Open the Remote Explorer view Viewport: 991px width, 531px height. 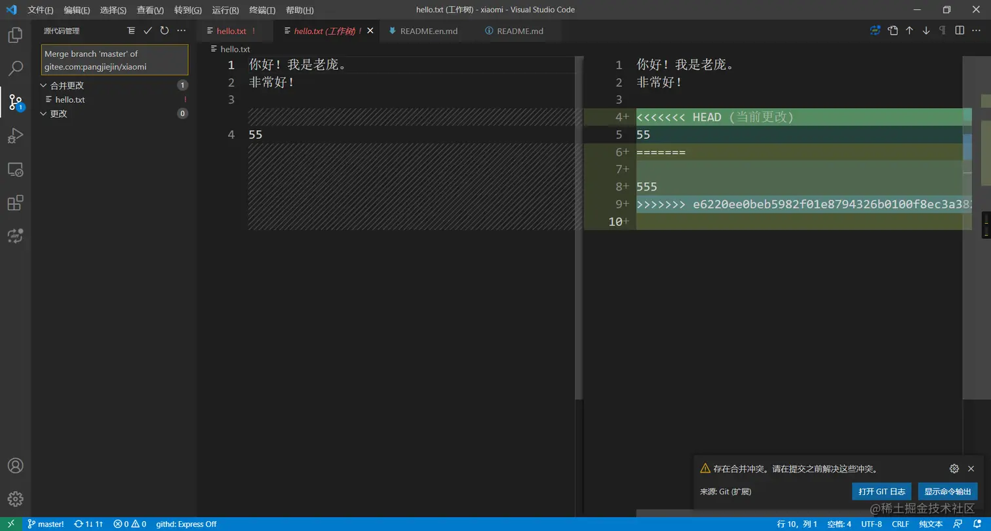[x=15, y=170]
